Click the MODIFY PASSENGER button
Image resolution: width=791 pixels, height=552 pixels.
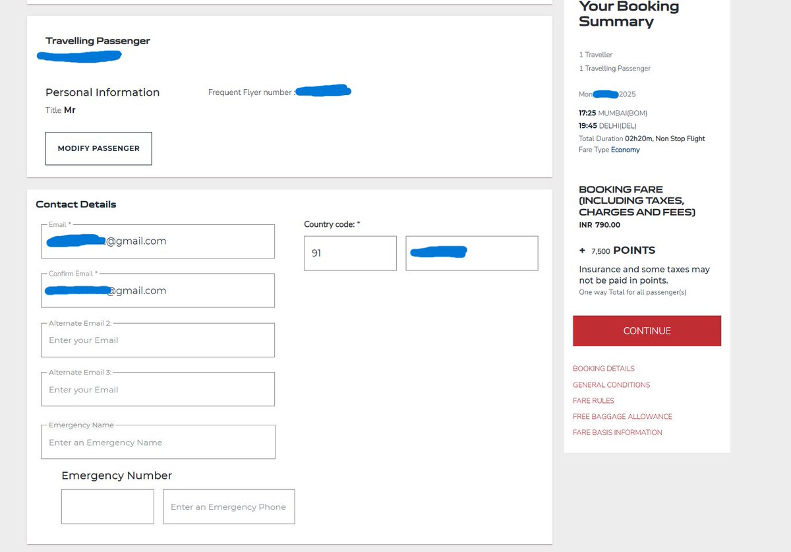point(98,148)
